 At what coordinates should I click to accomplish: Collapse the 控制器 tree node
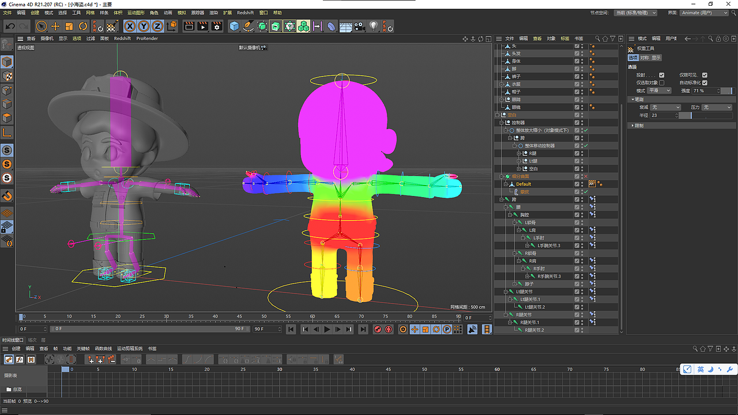coord(502,123)
